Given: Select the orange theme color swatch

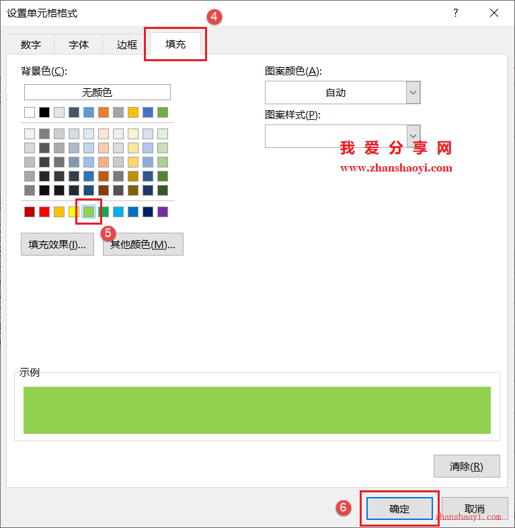Looking at the screenshot, I should pyautogui.click(x=104, y=112).
